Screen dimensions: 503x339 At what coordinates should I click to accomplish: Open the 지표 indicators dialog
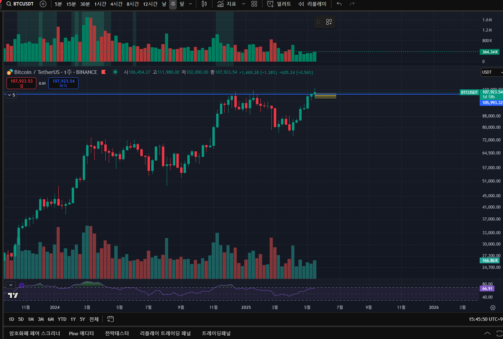click(x=227, y=4)
